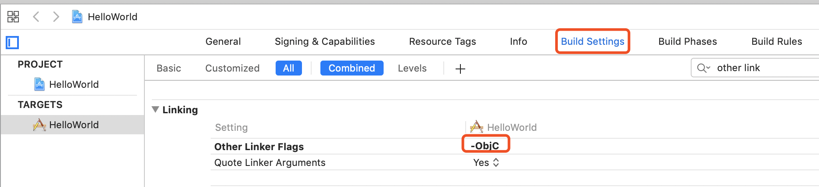Image resolution: width=819 pixels, height=187 pixels.
Task: Switch to Levels view mode
Action: [412, 68]
